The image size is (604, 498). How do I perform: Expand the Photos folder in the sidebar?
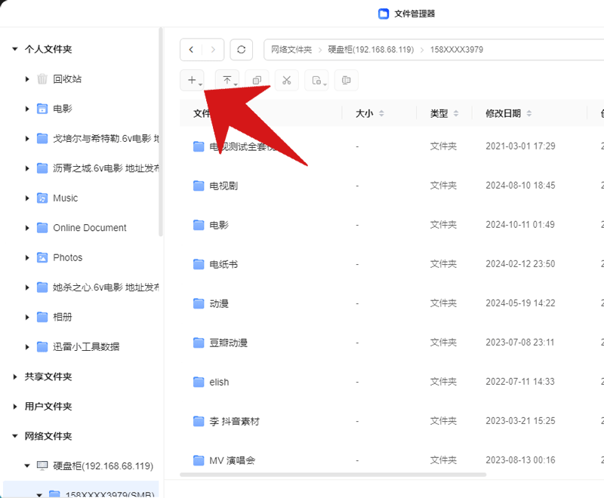pyautogui.click(x=25, y=257)
